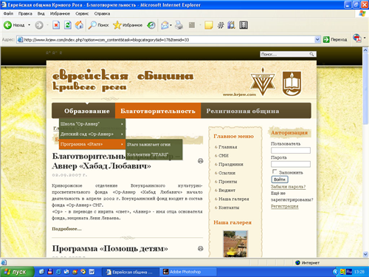Click the page scrollbar down arrow
Viewport: 369px width, 277px height.
[x=365, y=254]
